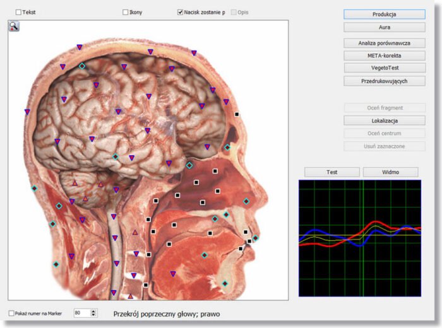The image size is (442, 328).
Task: Decrease the marker size stepper value
Action: click(x=94, y=315)
